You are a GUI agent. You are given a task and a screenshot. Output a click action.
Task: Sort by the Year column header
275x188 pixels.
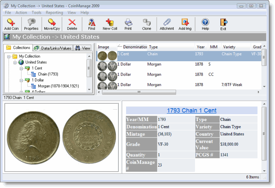[x=201, y=47]
